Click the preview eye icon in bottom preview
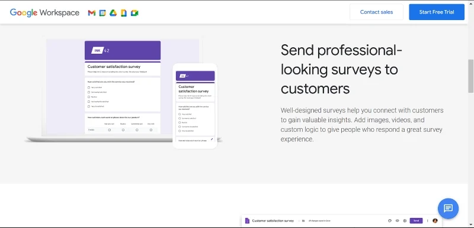 [x=397, y=221]
